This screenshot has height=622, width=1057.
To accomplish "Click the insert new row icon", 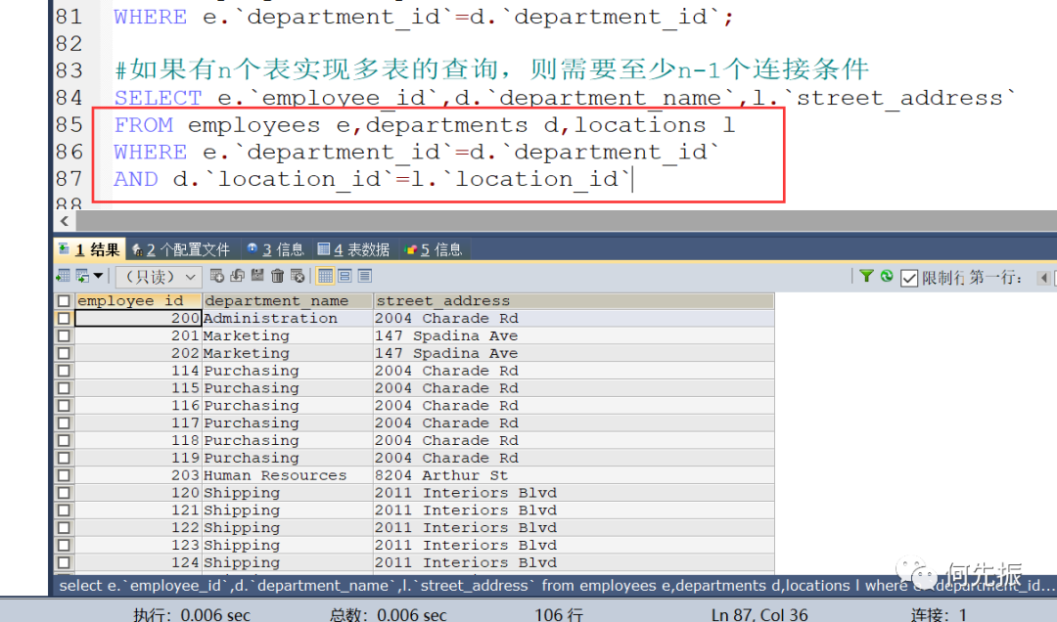I will click(x=217, y=276).
